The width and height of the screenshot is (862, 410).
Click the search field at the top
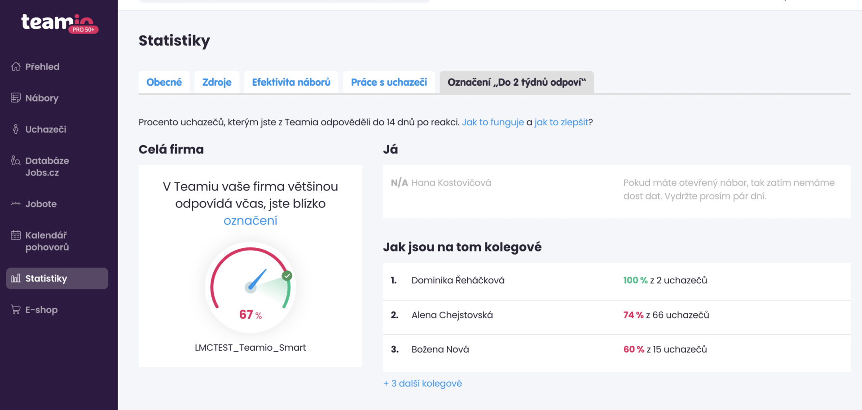click(283, 1)
